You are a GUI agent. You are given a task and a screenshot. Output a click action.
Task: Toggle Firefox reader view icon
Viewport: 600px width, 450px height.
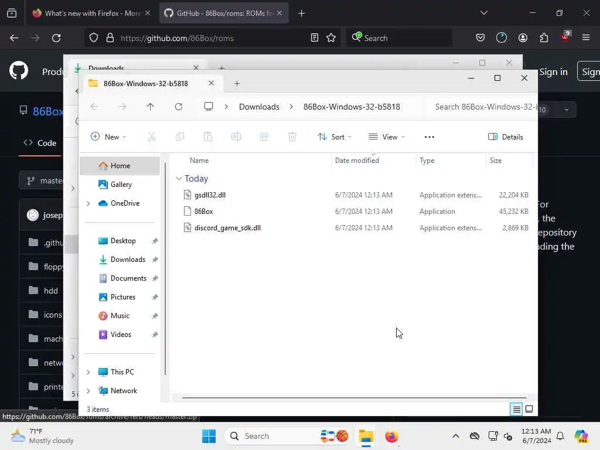coord(315,37)
